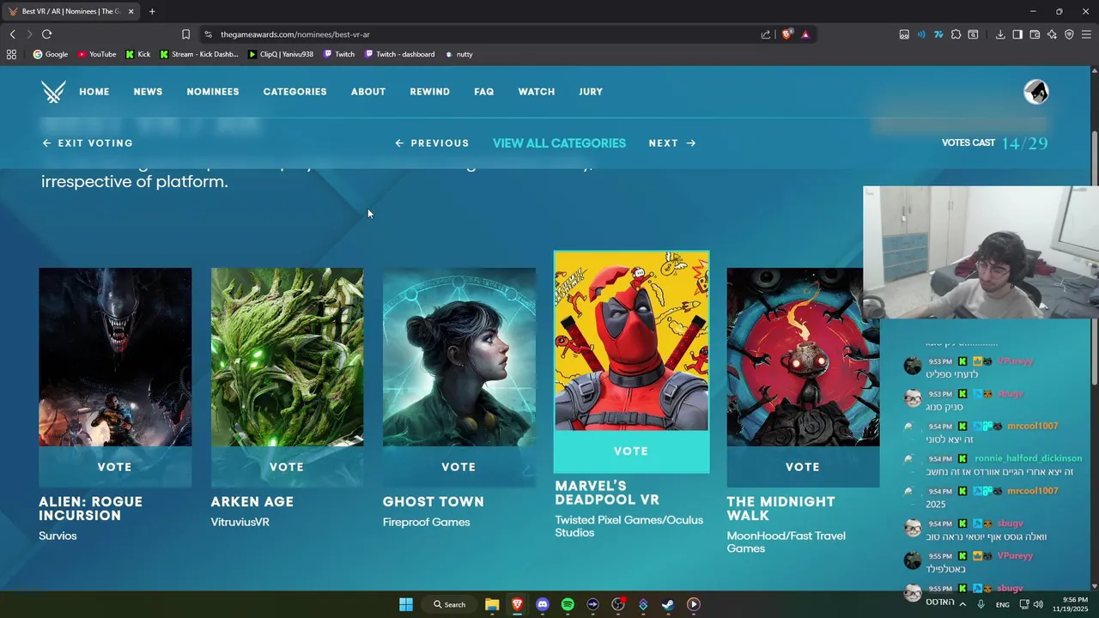Viewport: 1099px width, 618px height.
Task: Open Brave Shields lion icon
Action: pos(786,34)
